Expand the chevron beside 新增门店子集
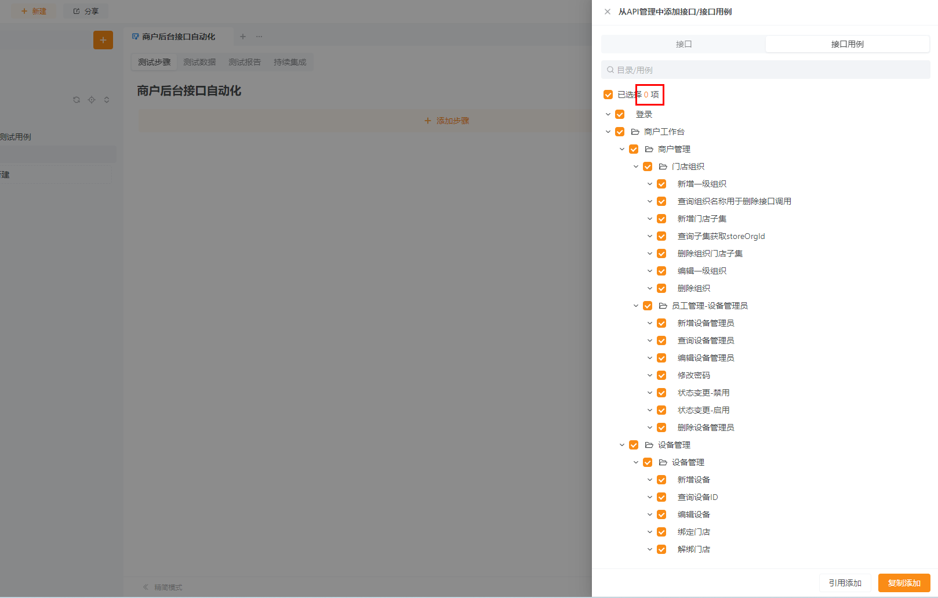This screenshot has height=598, width=938. coord(650,219)
